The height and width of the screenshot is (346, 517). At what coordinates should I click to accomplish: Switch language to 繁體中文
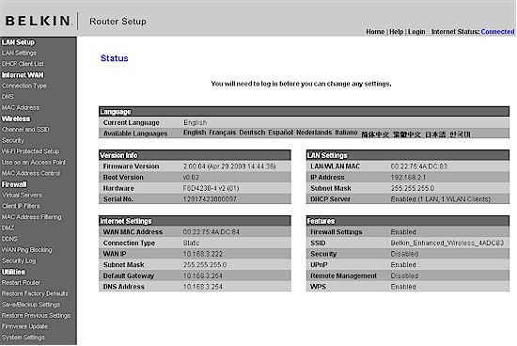point(407,134)
